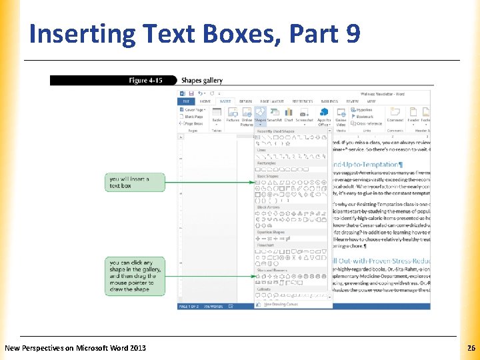Switch to the REFERENCES tab
This screenshot has width=480, height=360.
coord(303,101)
